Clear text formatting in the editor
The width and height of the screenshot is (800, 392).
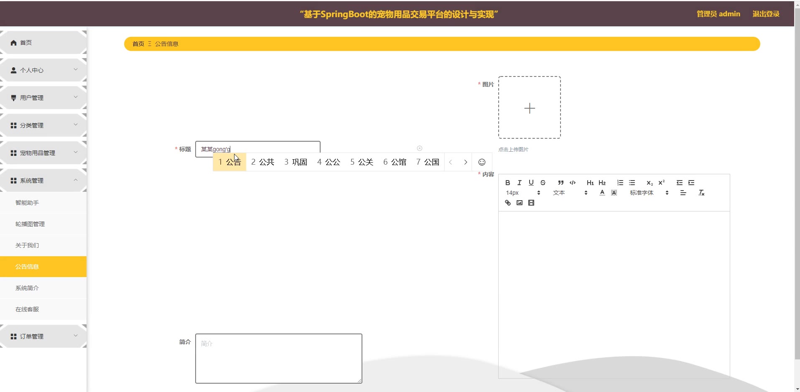pos(701,193)
